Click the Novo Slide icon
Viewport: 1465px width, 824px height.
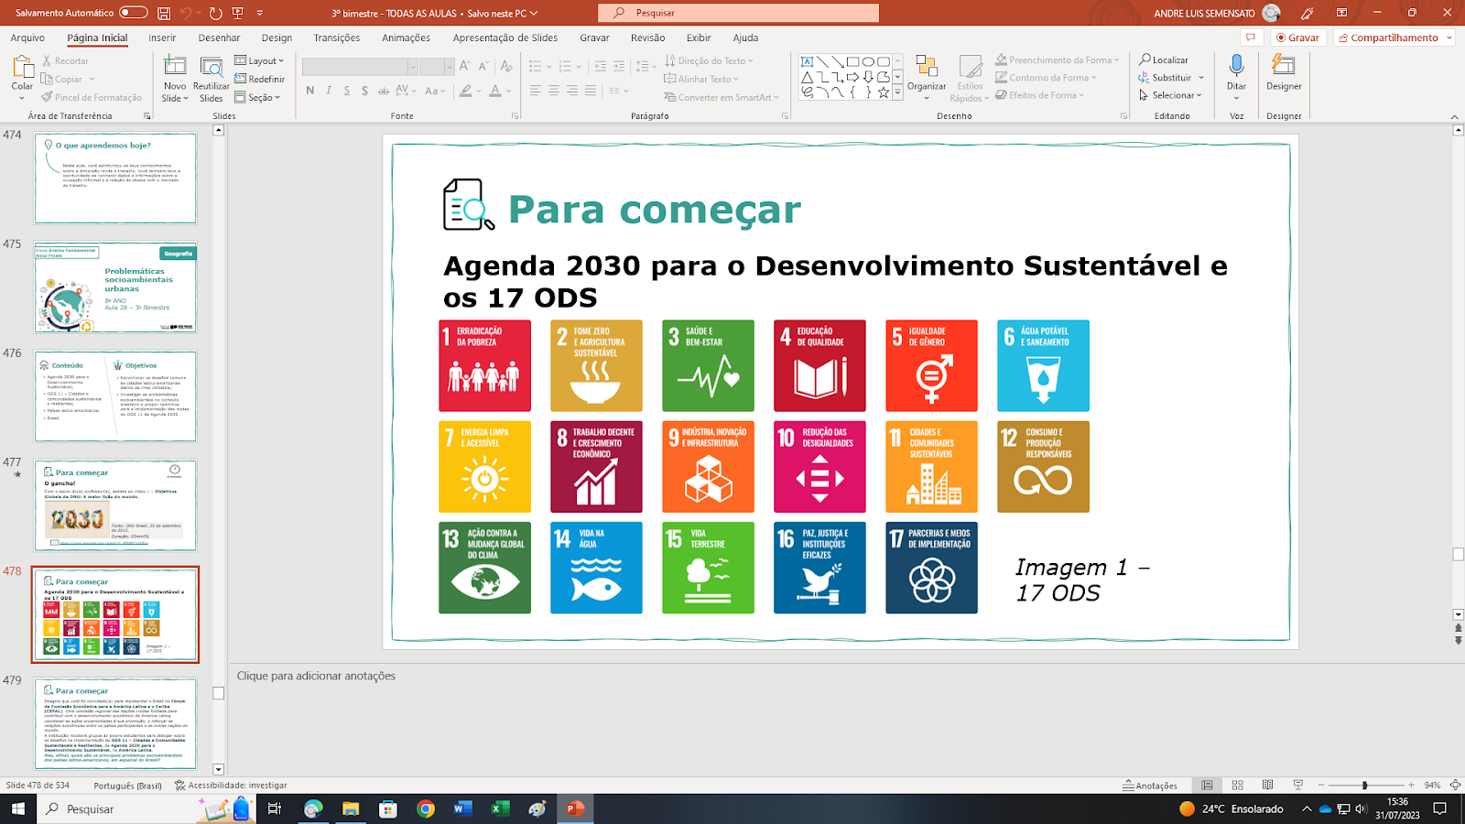point(174,67)
